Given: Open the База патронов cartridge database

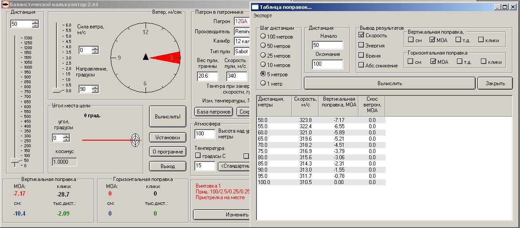Looking at the screenshot, I should (213, 112).
